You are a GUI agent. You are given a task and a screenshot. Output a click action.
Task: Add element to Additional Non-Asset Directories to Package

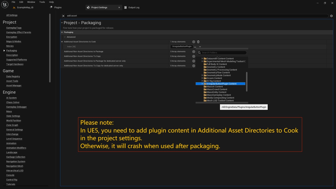click(x=194, y=51)
